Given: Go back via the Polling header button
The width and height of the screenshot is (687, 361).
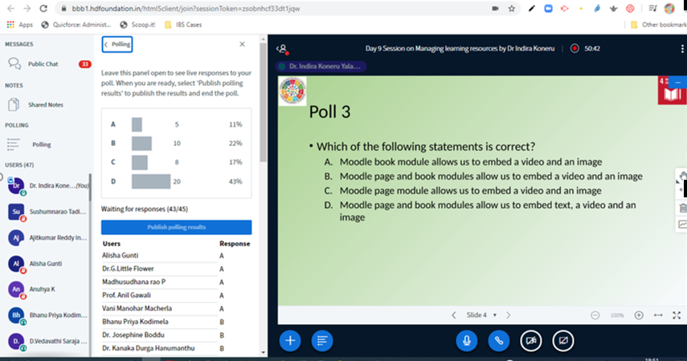Looking at the screenshot, I should click(x=117, y=44).
